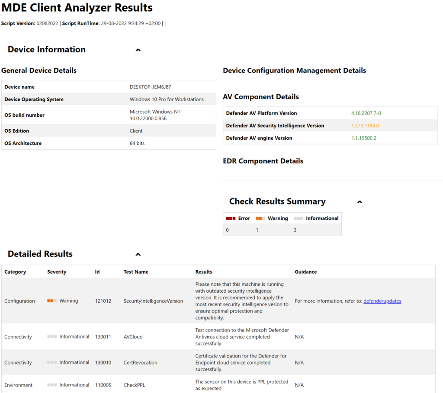Image resolution: width=443 pixels, height=393 pixels.
Task: Click the CheckPPL test name
Action: click(x=134, y=385)
